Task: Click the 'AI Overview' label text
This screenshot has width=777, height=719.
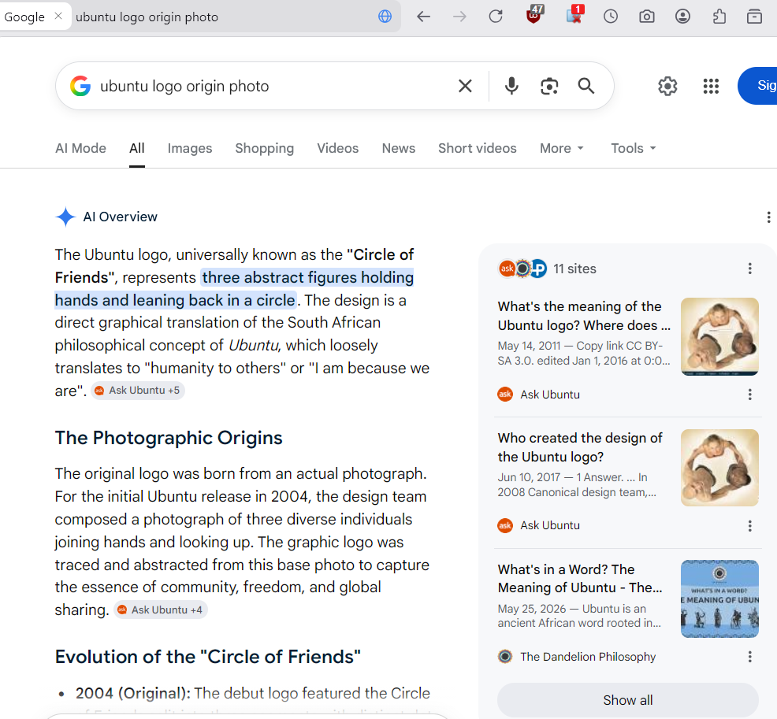Action: click(120, 217)
